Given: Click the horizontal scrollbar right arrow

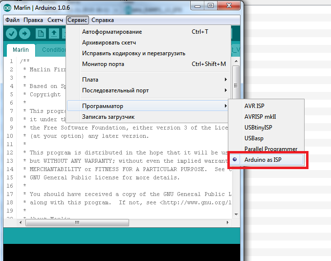Looking at the screenshot, I should (x=227, y=222).
